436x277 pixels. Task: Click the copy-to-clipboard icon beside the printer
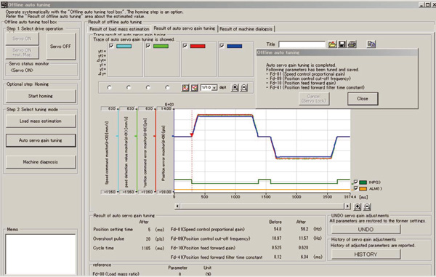[x=371, y=44]
